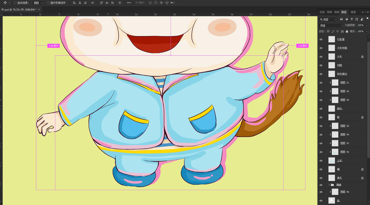The width and height of the screenshot is (370, 205).
Task: Expand hidden panel tabs double-arrow
Action: pos(363,12)
